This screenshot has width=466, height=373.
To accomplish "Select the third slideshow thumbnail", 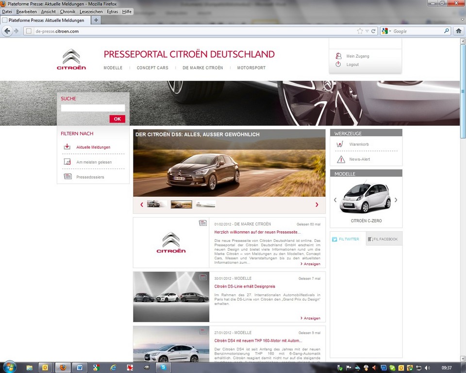I will (206, 204).
